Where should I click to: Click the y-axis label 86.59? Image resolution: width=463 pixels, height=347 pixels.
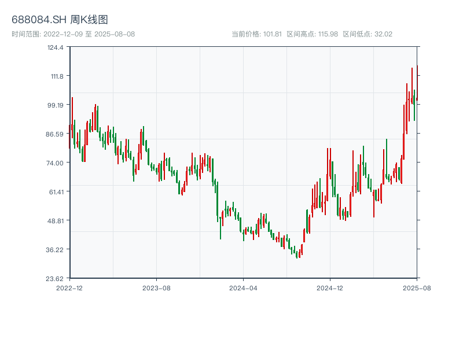point(54,134)
